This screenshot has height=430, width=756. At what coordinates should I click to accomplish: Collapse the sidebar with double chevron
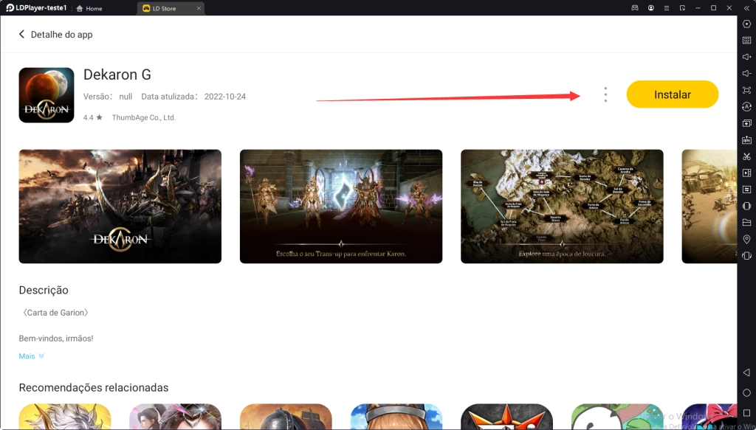(x=746, y=8)
